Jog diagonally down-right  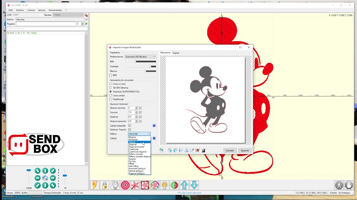[x=53, y=185]
